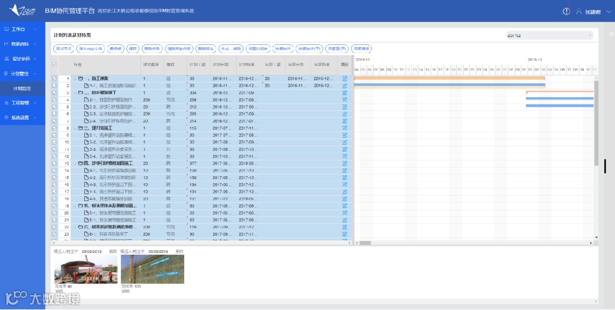Toggle the checkbox for row 1
Viewport: 615px width, 310px height.
[x=54, y=78]
